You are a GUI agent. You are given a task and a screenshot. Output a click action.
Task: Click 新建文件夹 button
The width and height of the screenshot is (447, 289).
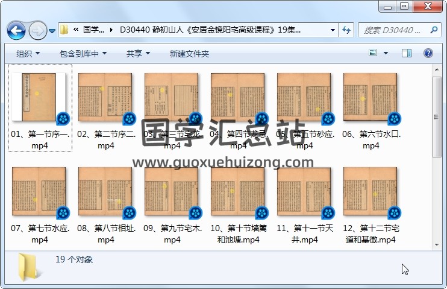click(x=189, y=54)
